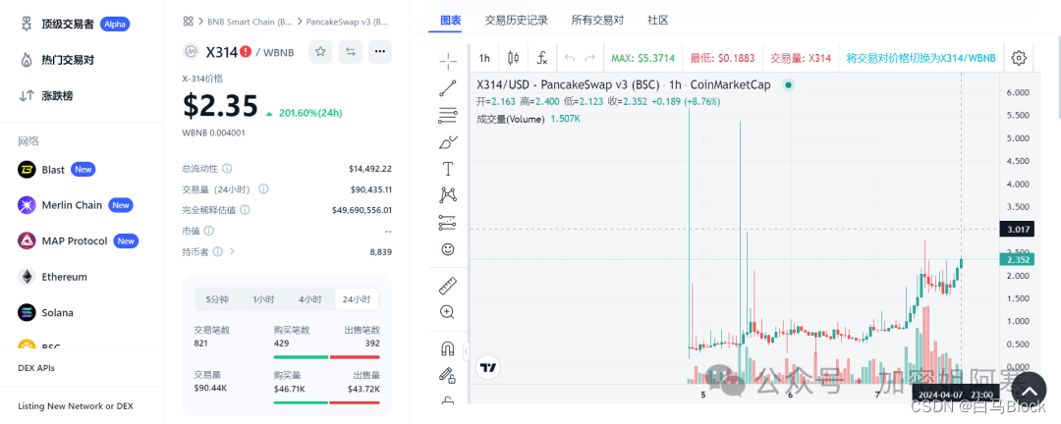Click the 3.017 price axis label
1061x424 pixels.
(1018, 230)
